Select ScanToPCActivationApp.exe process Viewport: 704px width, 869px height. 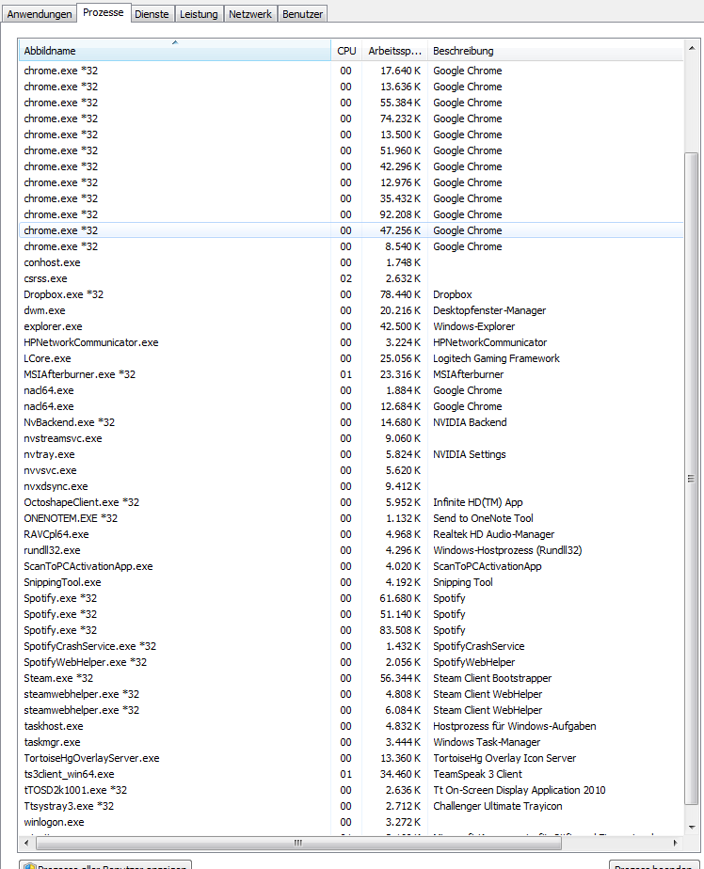coord(351,566)
